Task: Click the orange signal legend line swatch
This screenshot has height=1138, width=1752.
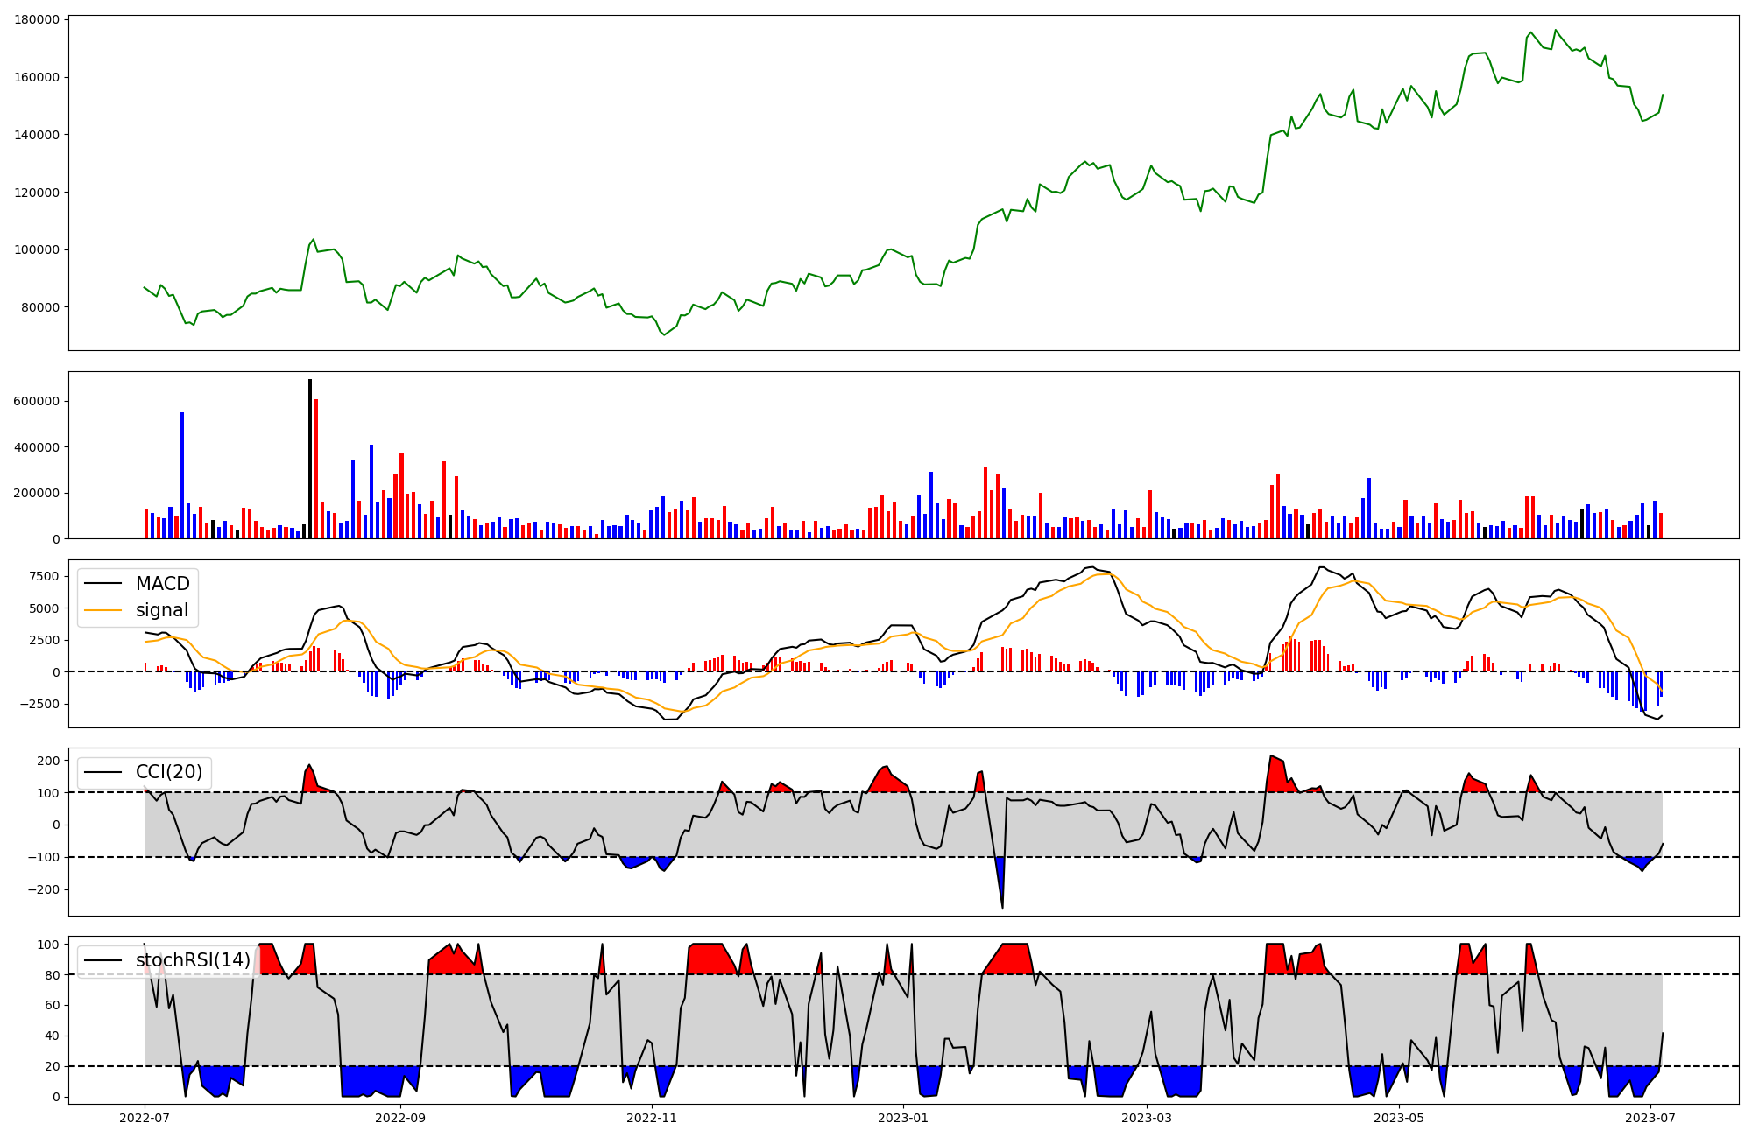Action: (x=104, y=610)
